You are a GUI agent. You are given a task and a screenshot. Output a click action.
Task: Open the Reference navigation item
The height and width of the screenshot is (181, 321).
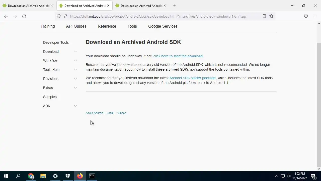coord(107,26)
